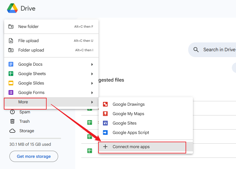Click the plus icon beside Connect more apps

click(105, 147)
